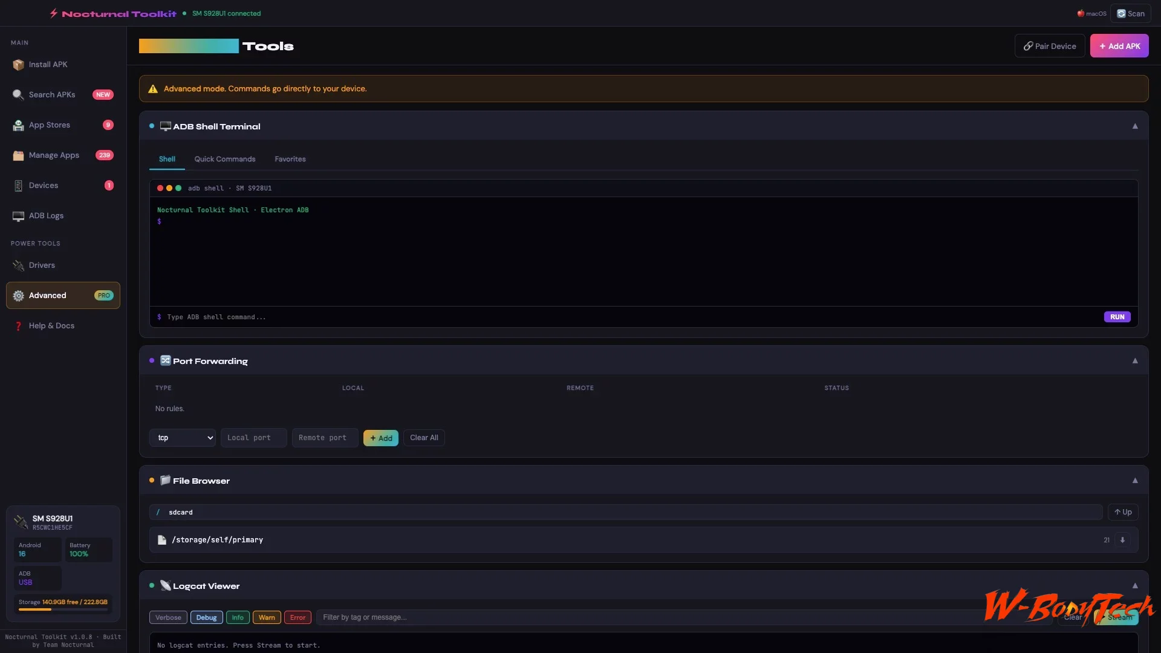Switch to the Shell tab

point(167,159)
